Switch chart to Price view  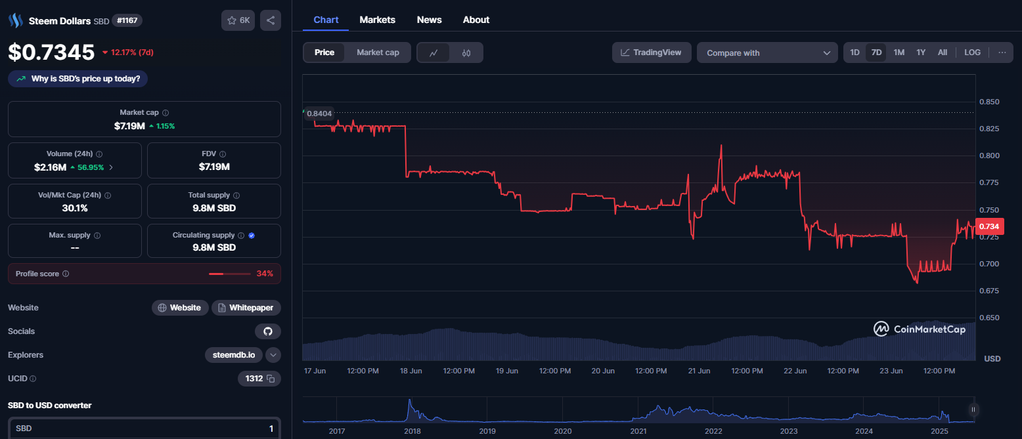click(324, 52)
